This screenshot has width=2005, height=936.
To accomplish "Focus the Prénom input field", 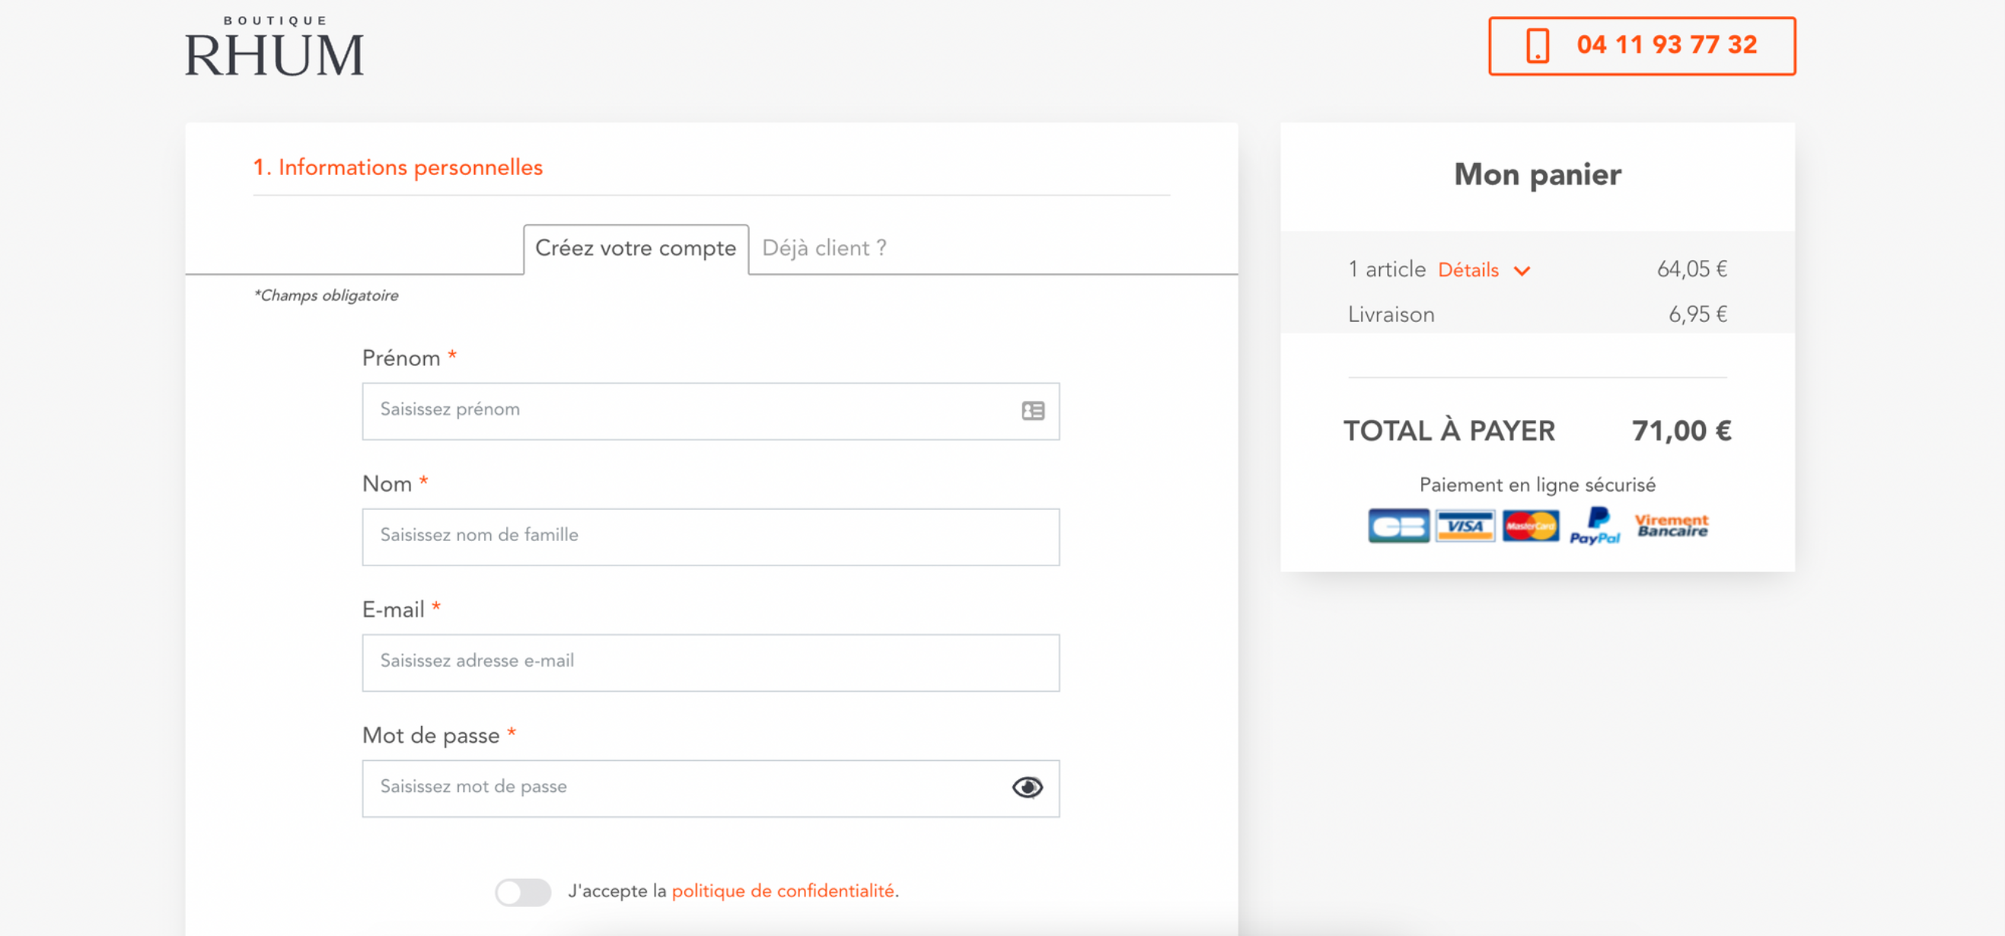I will tap(710, 411).
